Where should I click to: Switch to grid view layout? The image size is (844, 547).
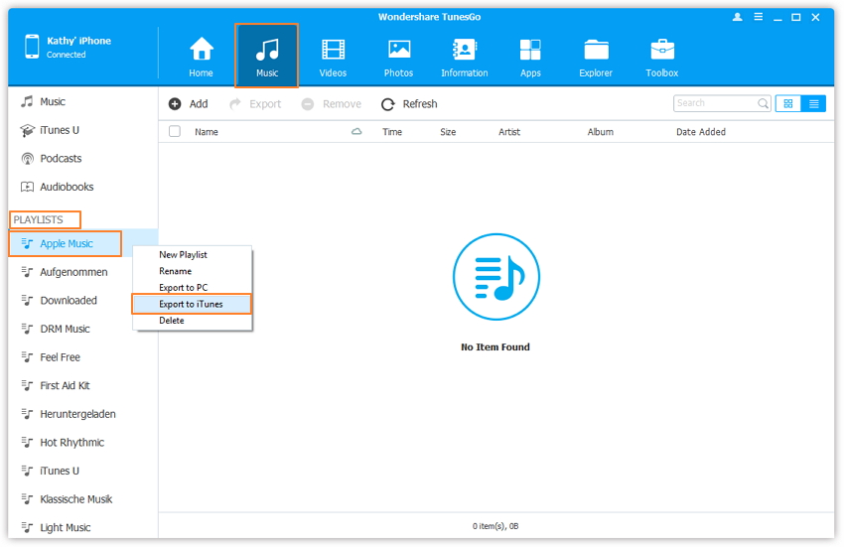[x=788, y=103]
